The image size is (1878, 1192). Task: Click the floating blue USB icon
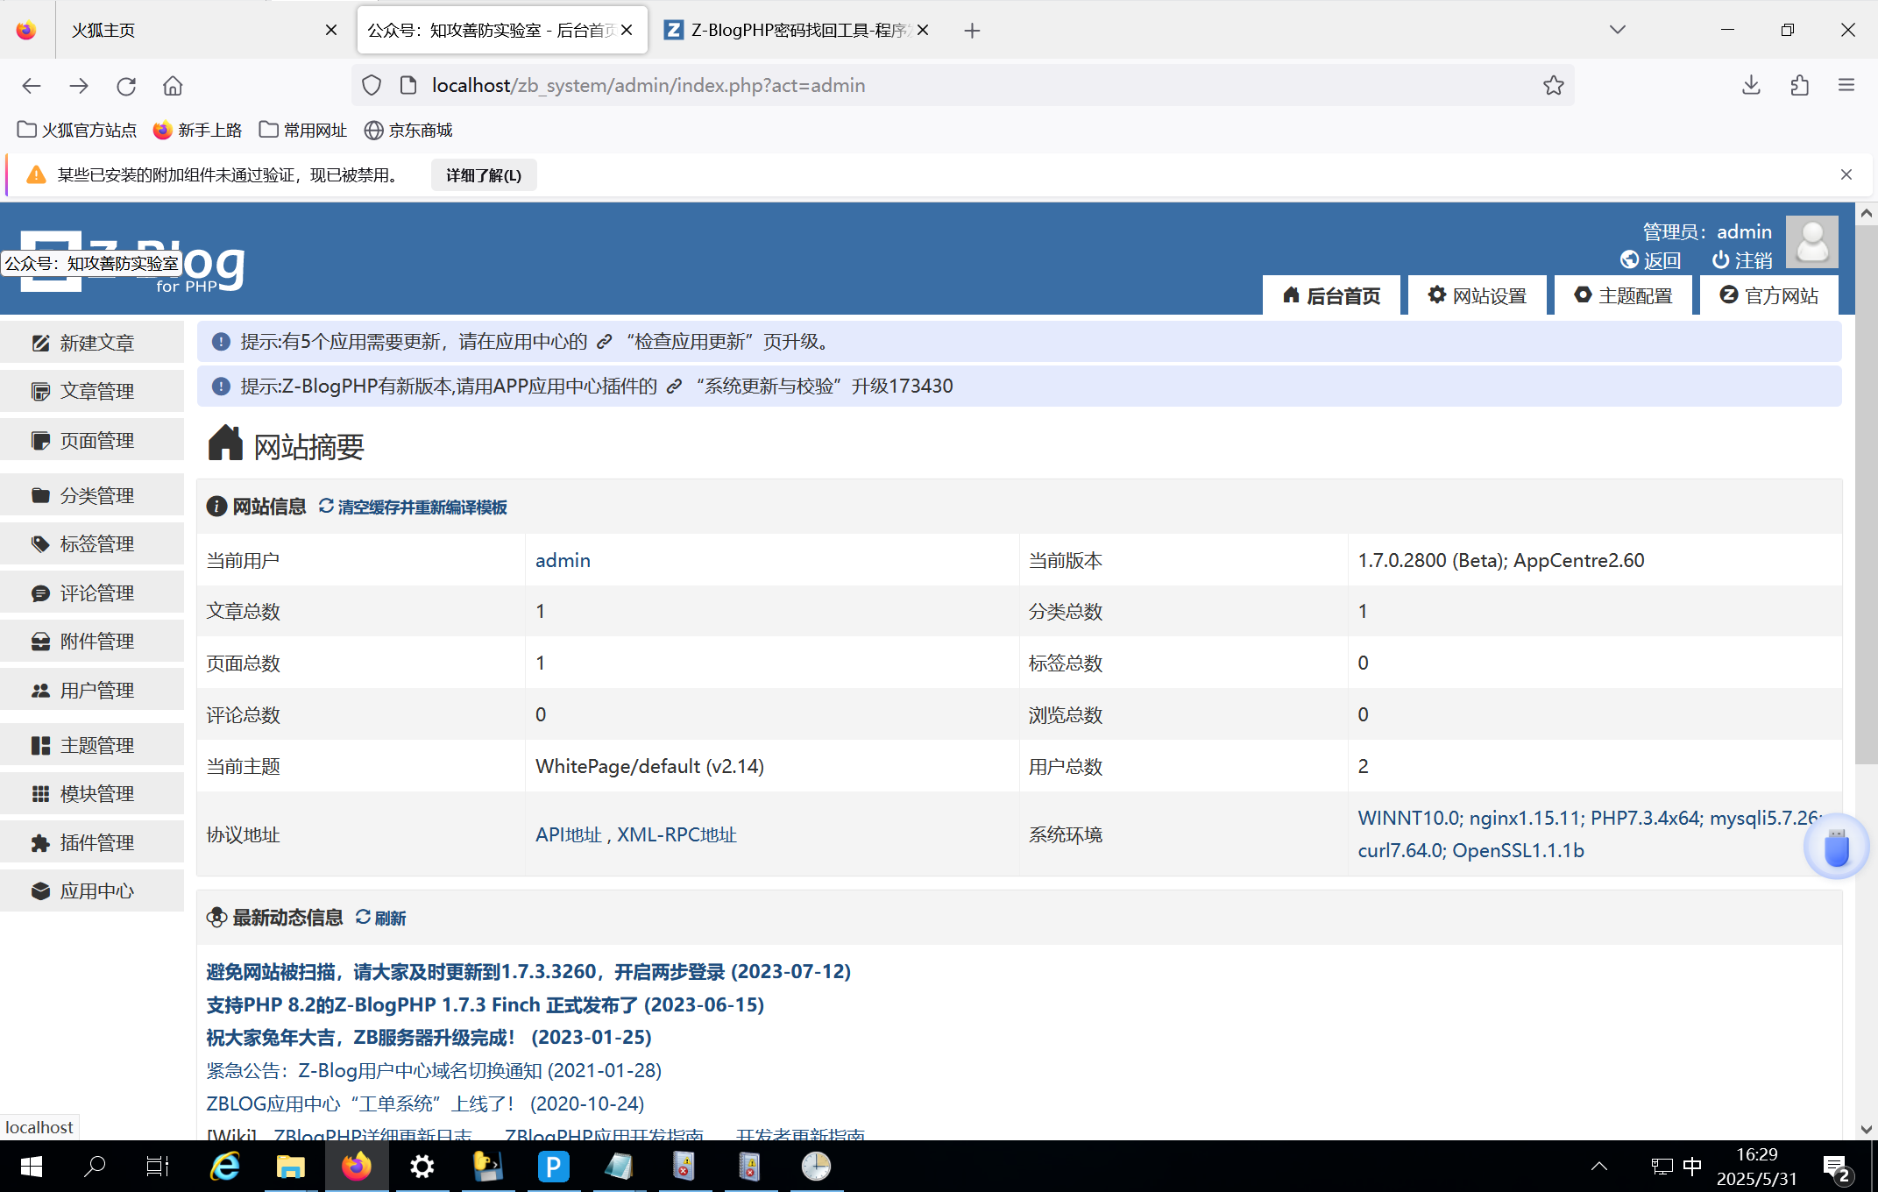point(1836,848)
